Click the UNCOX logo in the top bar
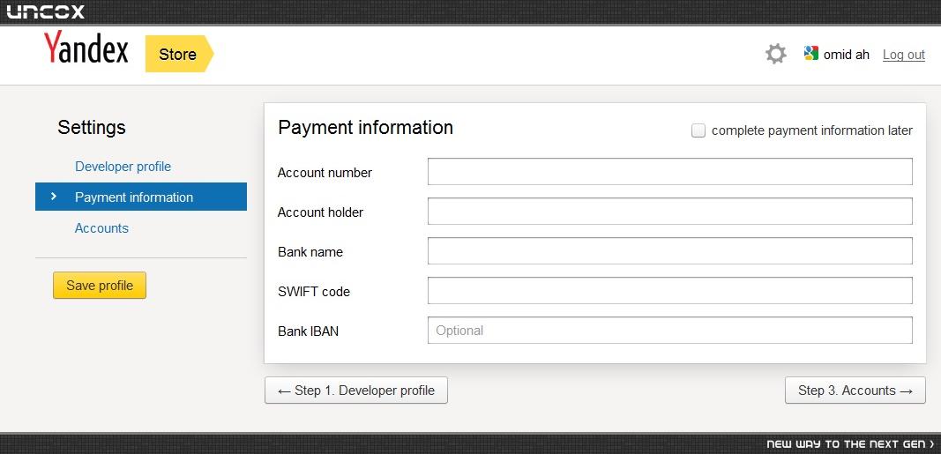941x454 pixels. (46, 11)
